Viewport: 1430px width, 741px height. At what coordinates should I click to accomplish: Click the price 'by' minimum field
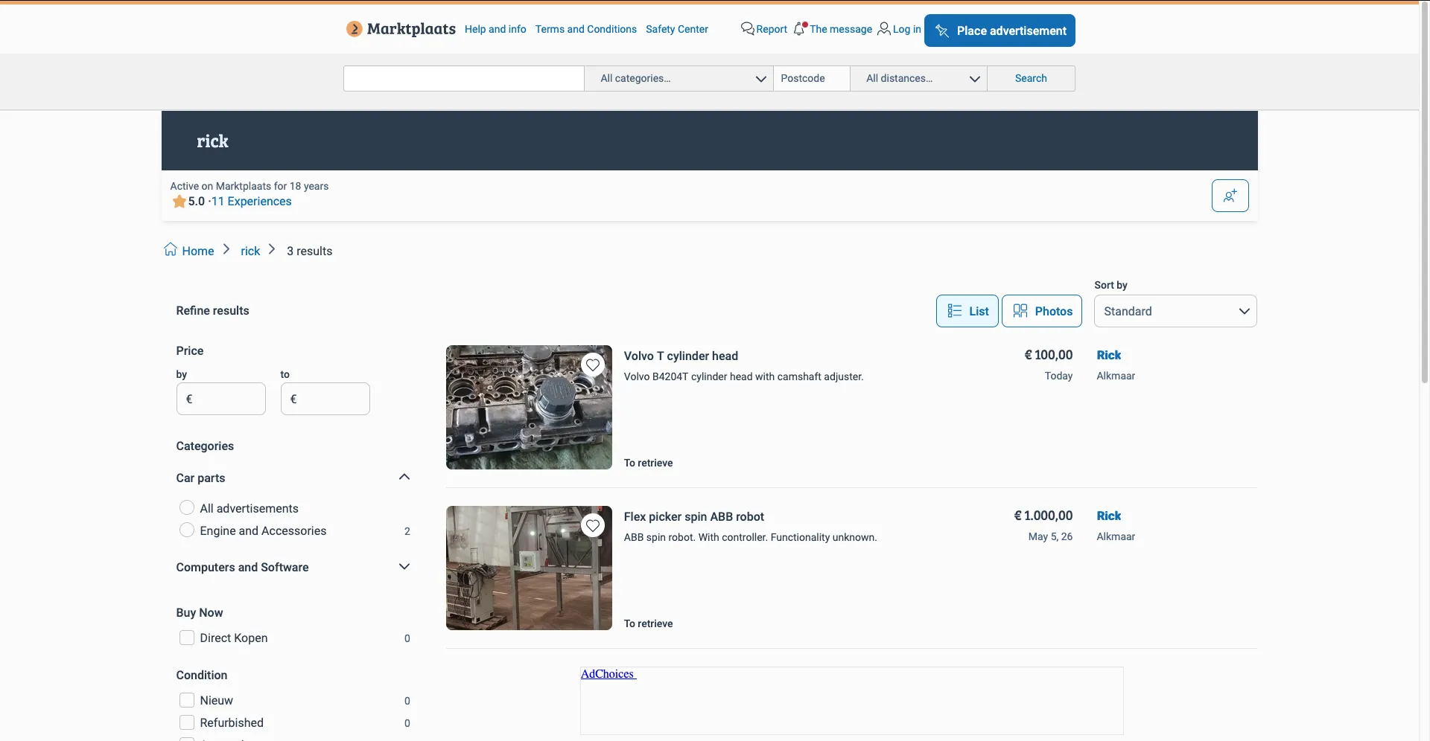coord(220,399)
